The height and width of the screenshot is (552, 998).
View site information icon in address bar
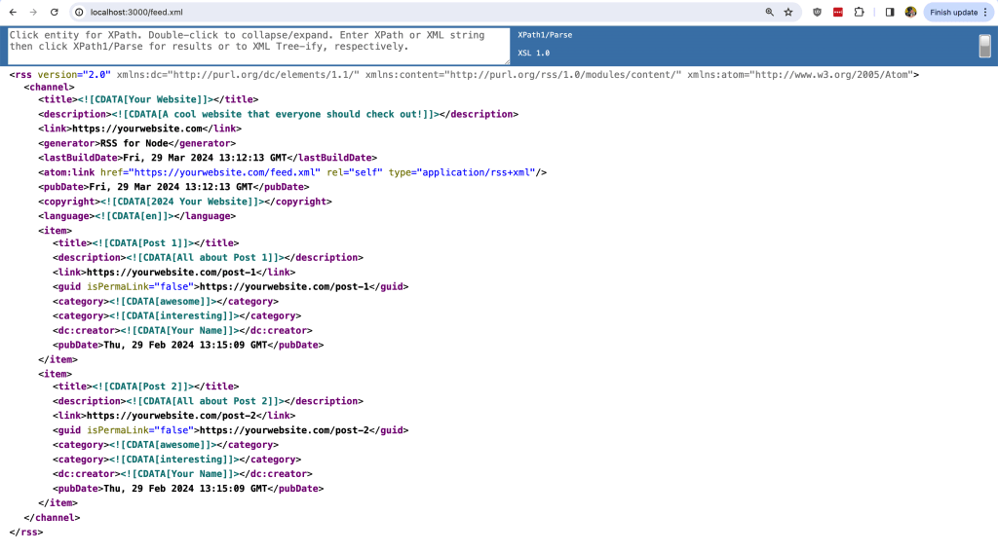pyautogui.click(x=79, y=12)
